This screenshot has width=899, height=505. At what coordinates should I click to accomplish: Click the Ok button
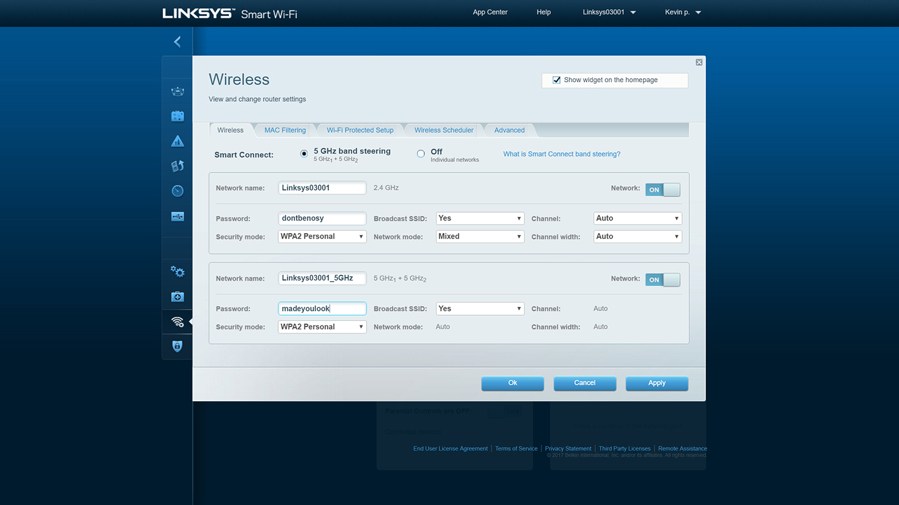512,383
